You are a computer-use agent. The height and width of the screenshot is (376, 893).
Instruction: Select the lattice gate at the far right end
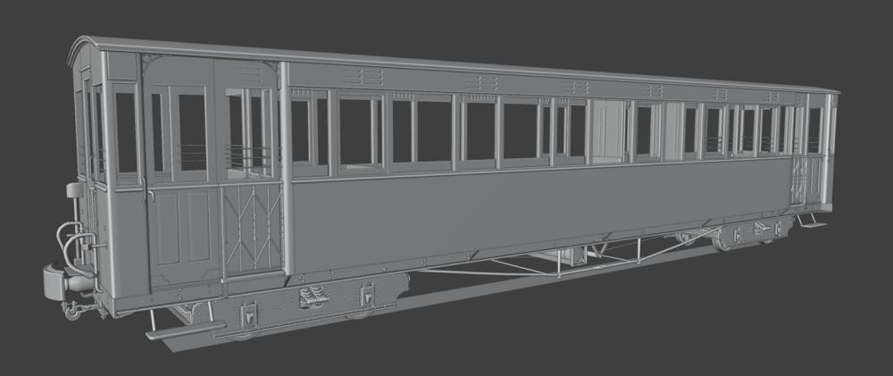point(797,177)
